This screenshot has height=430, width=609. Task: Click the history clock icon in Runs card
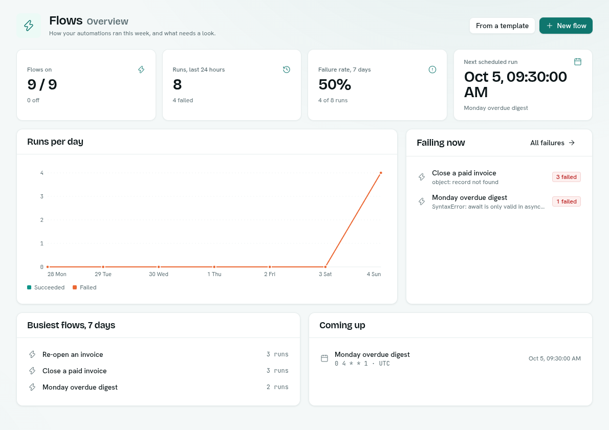click(x=287, y=70)
